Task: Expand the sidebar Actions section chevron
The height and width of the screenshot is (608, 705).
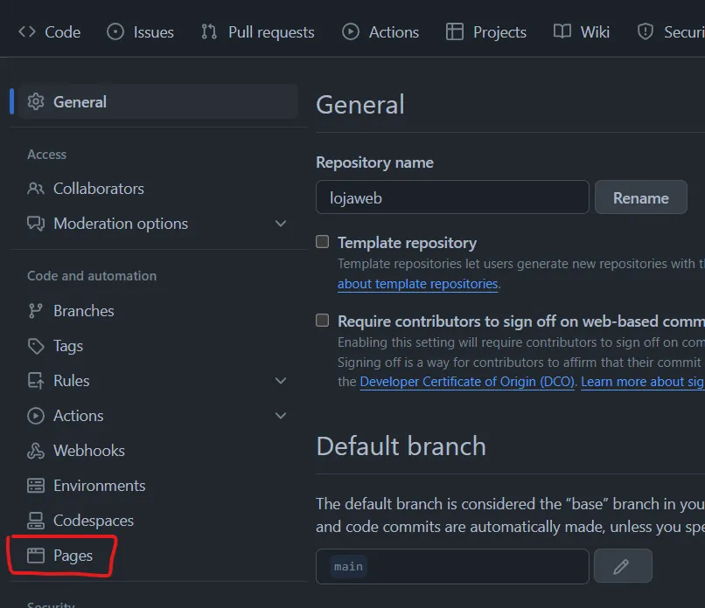Action: (x=281, y=416)
